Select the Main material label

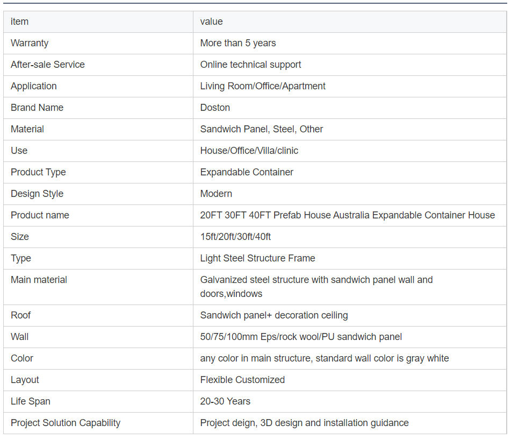click(39, 280)
